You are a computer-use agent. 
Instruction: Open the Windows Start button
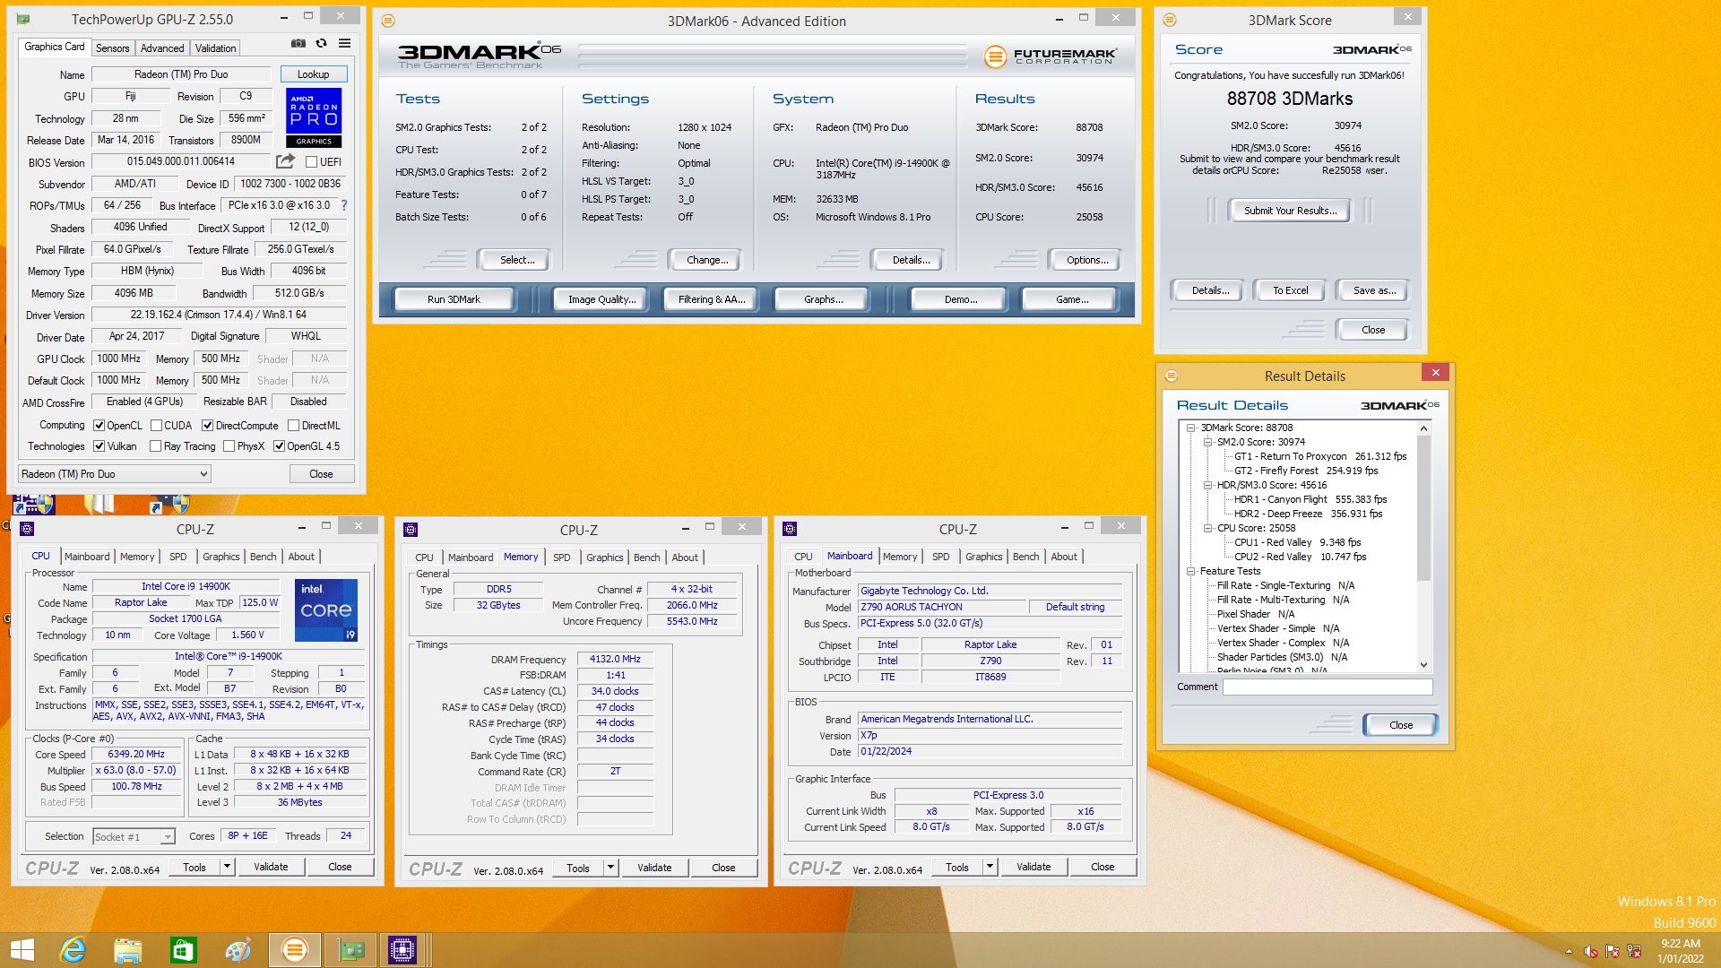[x=22, y=950]
